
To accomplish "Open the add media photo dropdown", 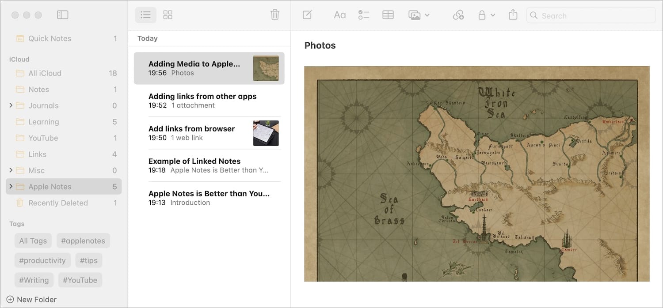I will click(x=419, y=15).
